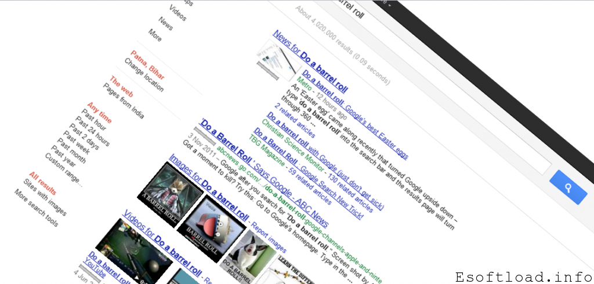Select Pages from India filter
The image size is (594, 284).
pyautogui.click(x=124, y=101)
